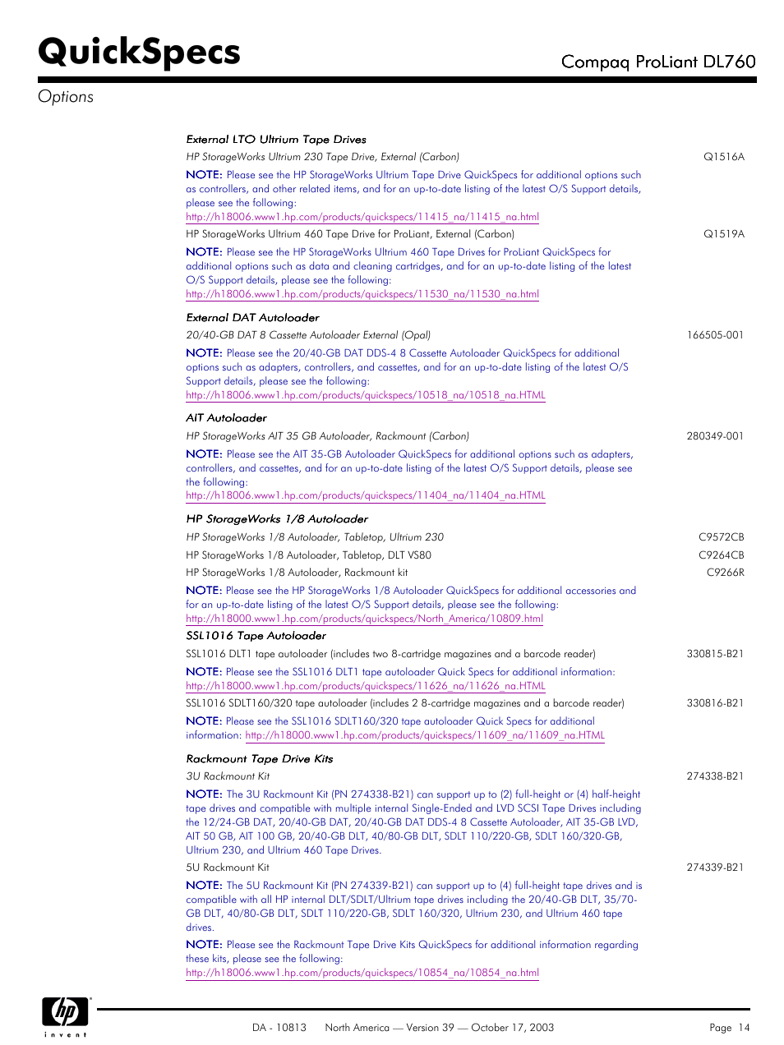Select part number Q1519A
Image resolution: width=784 pixels, height=1045 pixels.
click(x=724, y=234)
